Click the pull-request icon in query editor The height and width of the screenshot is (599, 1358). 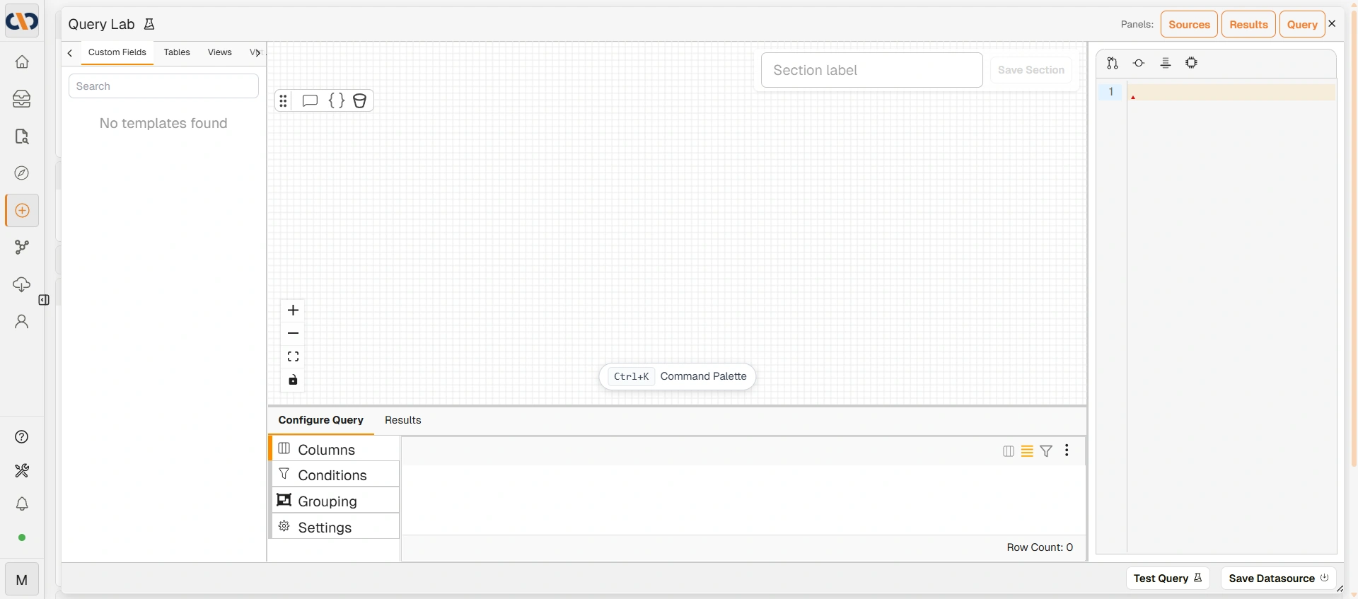coord(1113,63)
